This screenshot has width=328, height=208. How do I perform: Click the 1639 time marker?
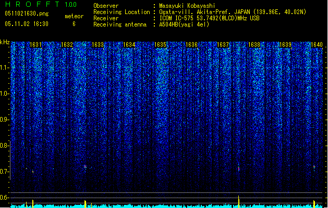pos(286,45)
